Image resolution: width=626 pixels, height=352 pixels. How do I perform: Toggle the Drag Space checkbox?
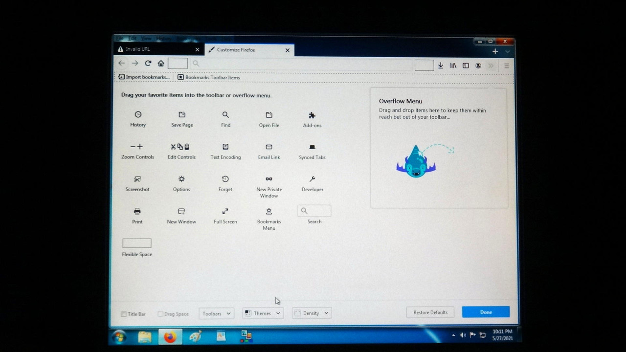160,314
